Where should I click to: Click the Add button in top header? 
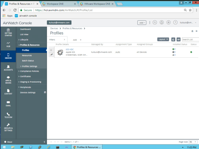[x=142, y=23]
